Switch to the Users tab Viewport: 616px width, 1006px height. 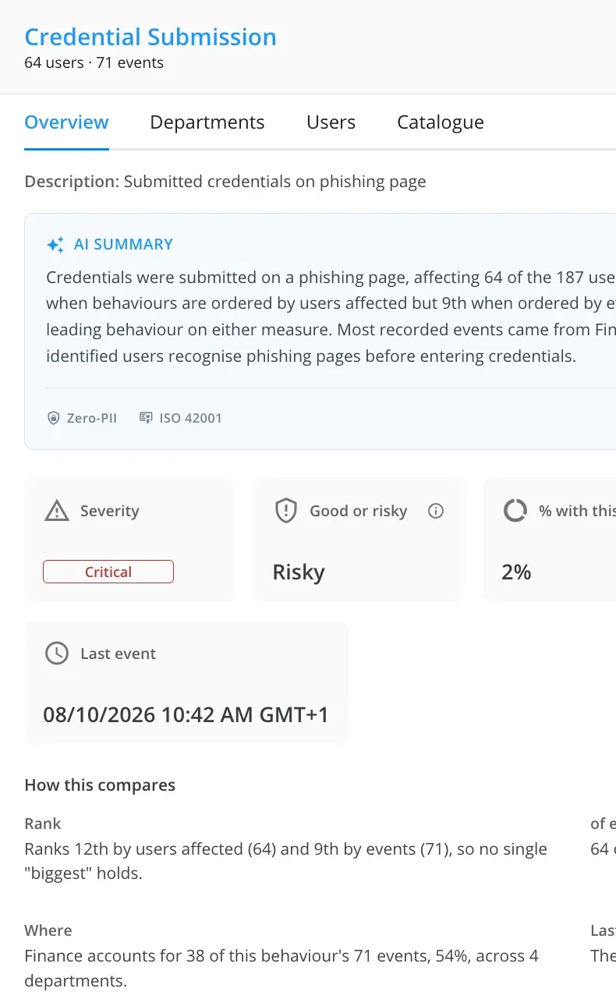pos(331,122)
